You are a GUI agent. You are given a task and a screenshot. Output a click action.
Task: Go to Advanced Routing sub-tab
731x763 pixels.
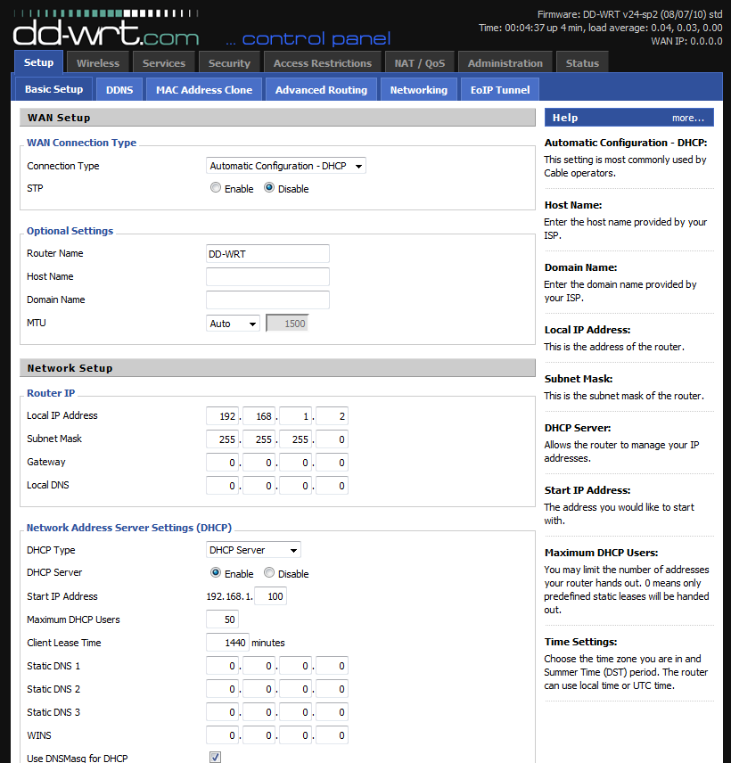pos(321,89)
